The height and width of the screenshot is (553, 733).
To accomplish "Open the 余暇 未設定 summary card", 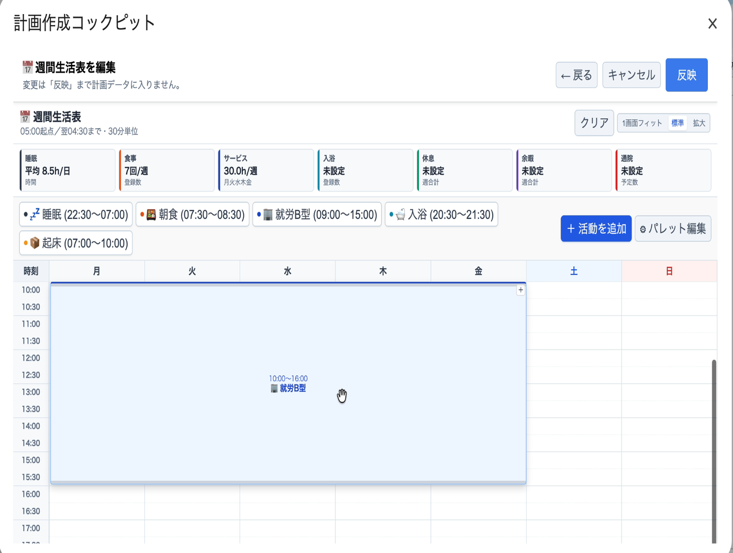I will [x=564, y=171].
